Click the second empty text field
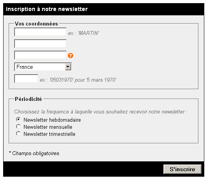Viewport: 209px width, 181px height. pyautogui.click(x=40, y=44)
